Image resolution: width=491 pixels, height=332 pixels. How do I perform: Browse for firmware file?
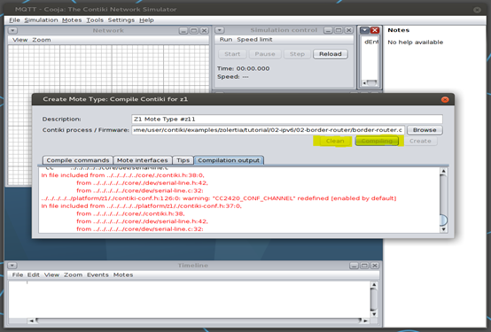(425, 130)
